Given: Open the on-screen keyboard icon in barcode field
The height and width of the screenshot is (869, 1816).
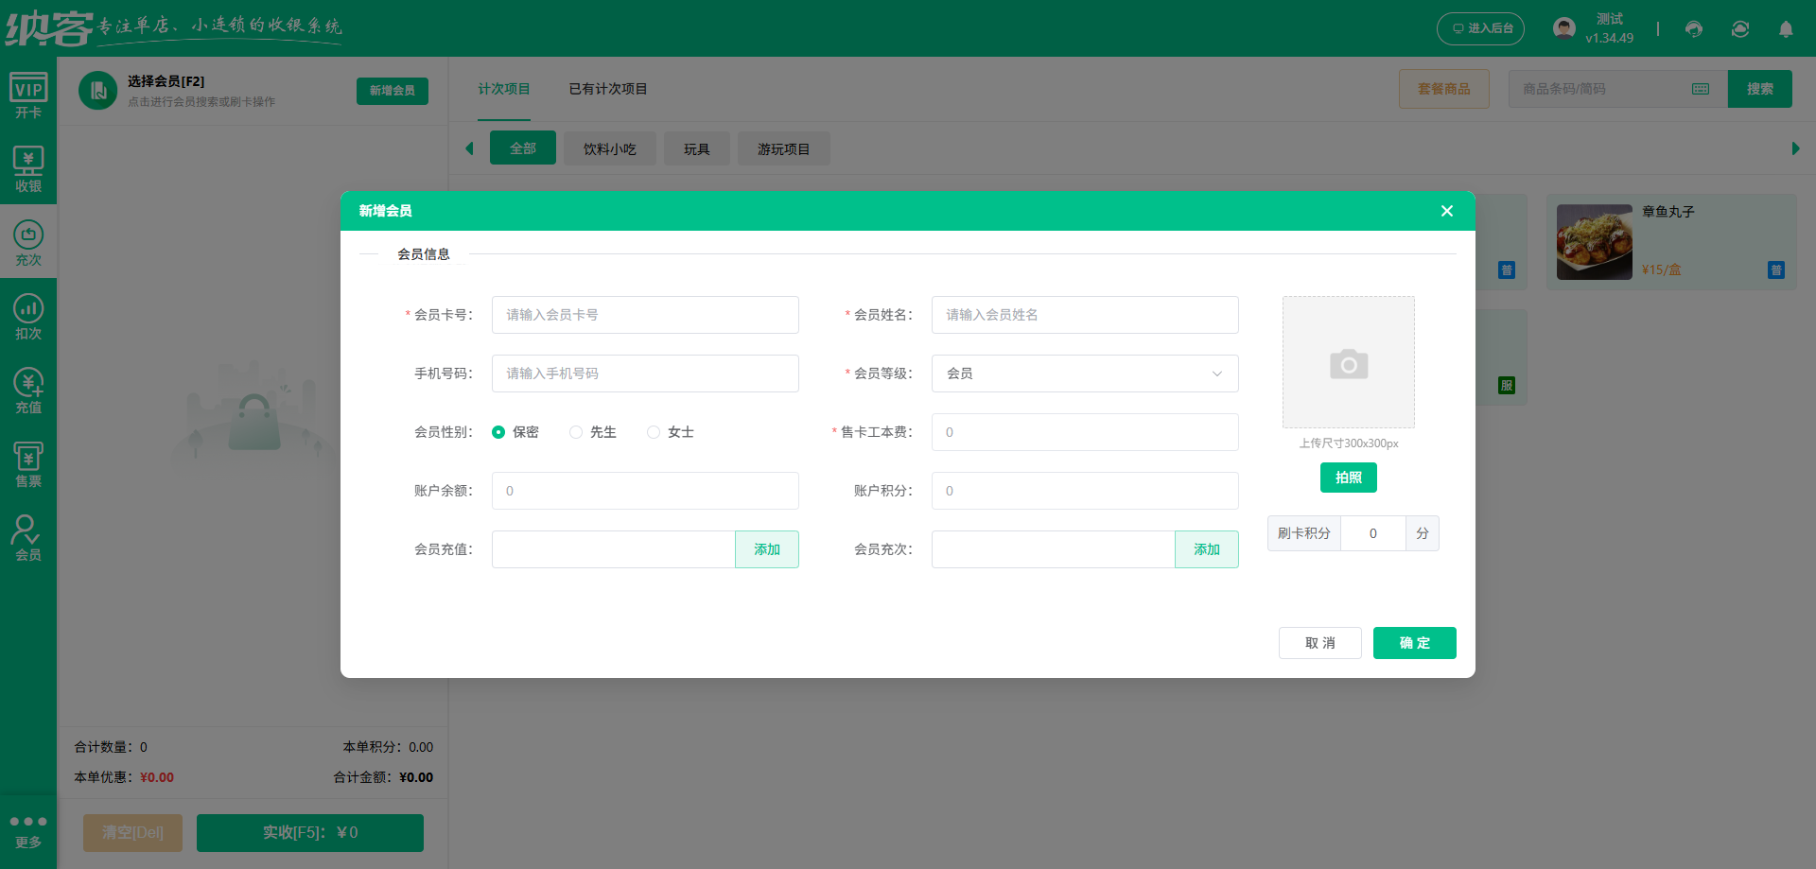Looking at the screenshot, I should pyautogui.click(x=1700, y=88).
